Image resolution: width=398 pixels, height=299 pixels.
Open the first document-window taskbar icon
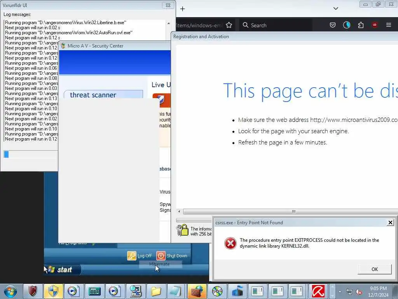coord(257,291)
